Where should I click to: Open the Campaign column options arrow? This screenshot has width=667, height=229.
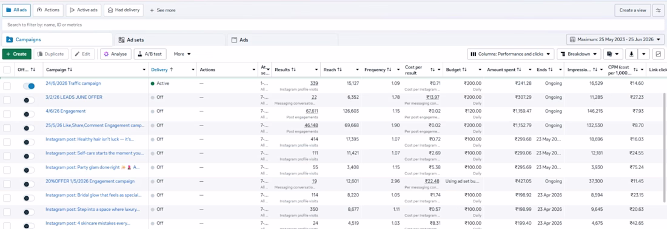[x=144, y=70]
